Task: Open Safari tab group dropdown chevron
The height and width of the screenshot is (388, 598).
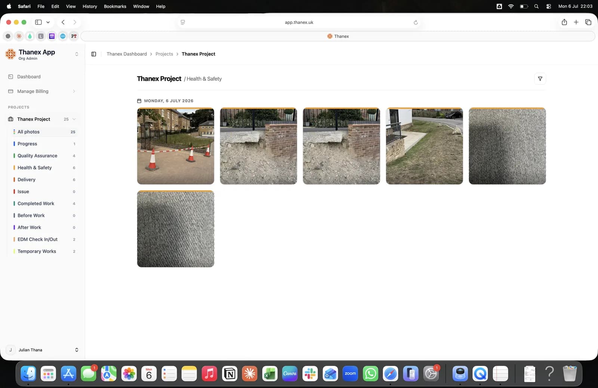Action: [x=48, y=22]
